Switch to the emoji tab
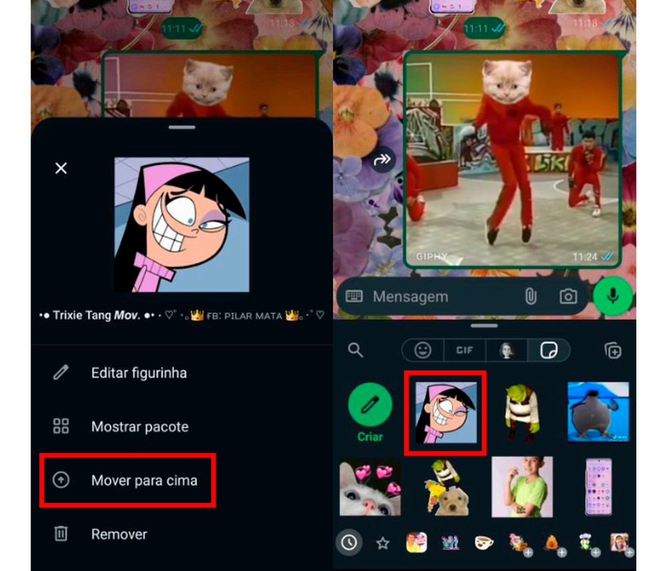Image resolution: width=667 pixels, height=571 pixels. pos(422,351)
